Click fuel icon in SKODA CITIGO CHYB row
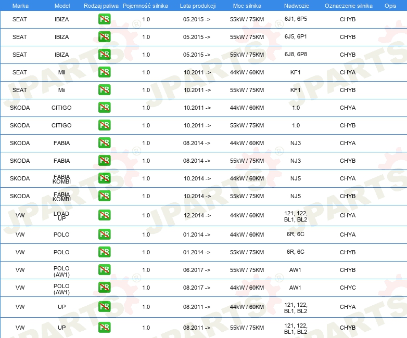Image resolution: width=407 pixels, height=338 pixels. coord(104,125)
